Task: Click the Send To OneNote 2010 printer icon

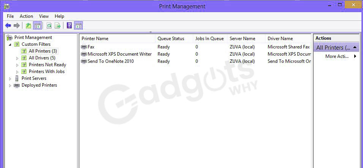Action: (84, 61)
